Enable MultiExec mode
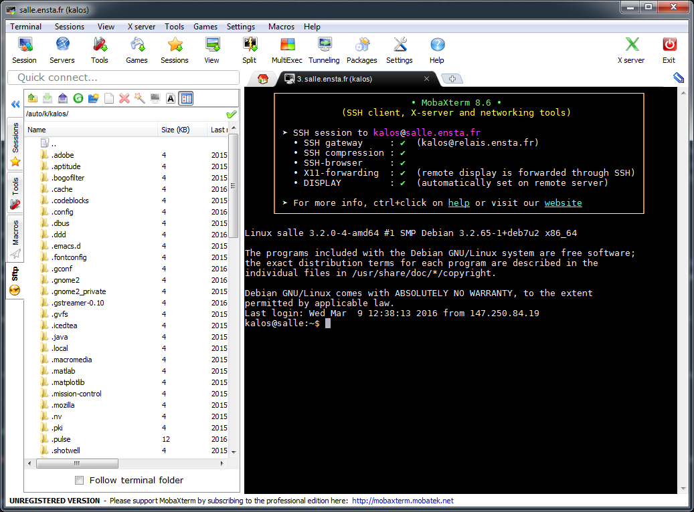This screenshot has height=512, width=694. [287, 50]
